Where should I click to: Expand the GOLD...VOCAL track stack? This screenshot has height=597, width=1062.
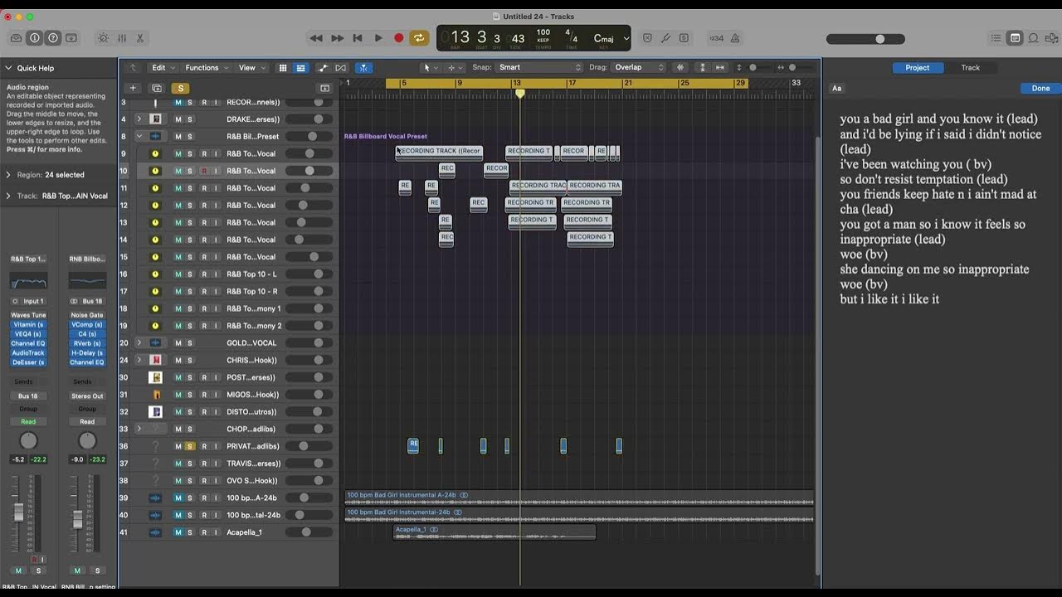(139, 343)
